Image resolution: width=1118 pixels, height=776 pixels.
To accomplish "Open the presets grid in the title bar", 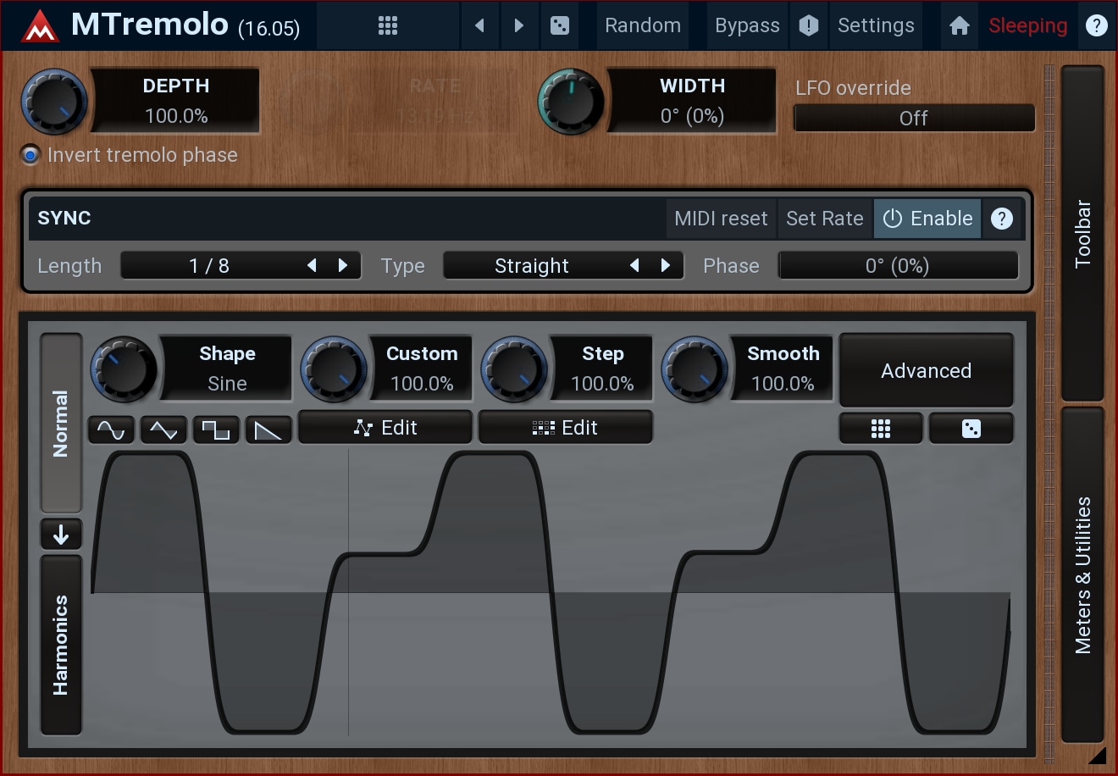I will tap(388, 25).
